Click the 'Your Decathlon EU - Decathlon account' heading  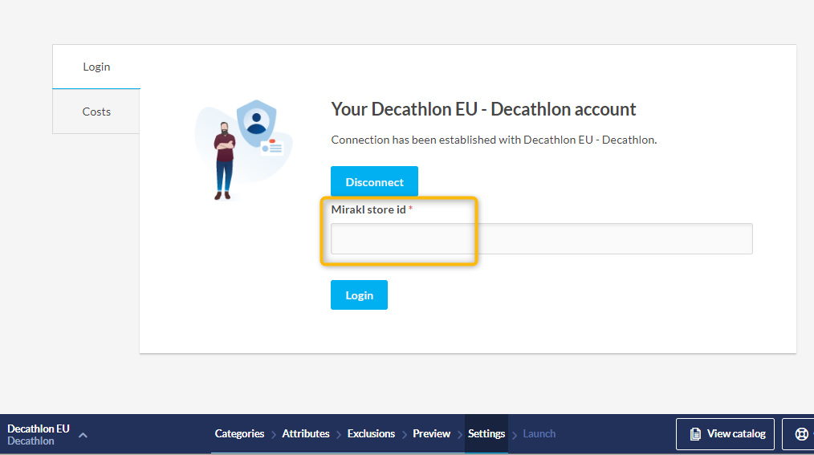click(x=483, y=109)
